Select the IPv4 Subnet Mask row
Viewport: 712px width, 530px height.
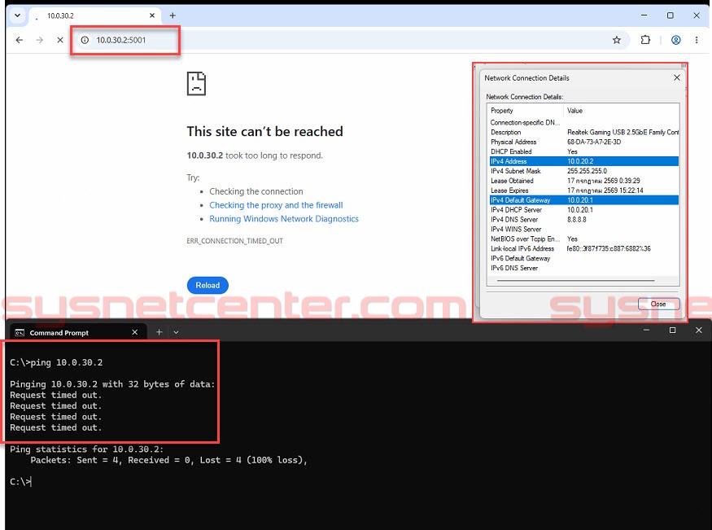pos(584,171)
